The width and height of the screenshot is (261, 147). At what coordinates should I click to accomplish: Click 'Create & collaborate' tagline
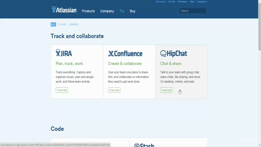125,64
